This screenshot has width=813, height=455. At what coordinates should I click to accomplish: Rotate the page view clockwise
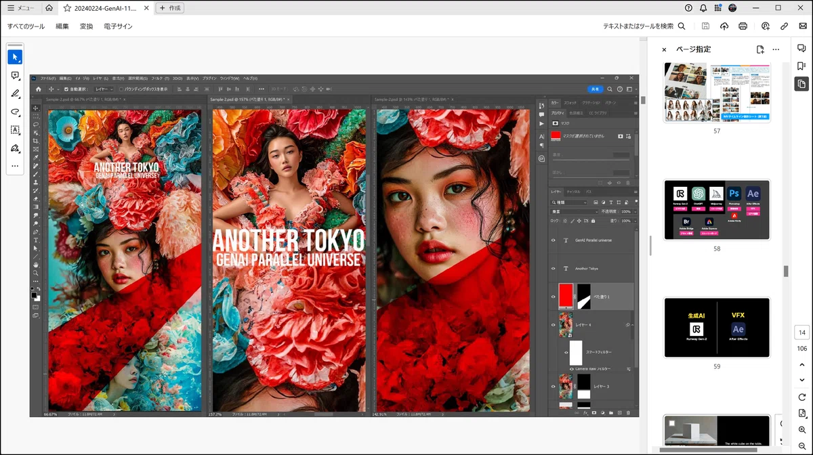point(802,397)
